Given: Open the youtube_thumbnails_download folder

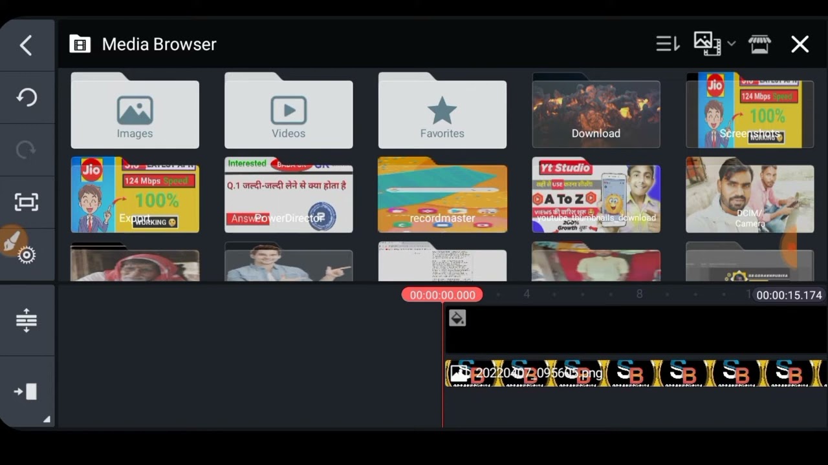Looking at the screenshot, I should (x=596, y=194).
